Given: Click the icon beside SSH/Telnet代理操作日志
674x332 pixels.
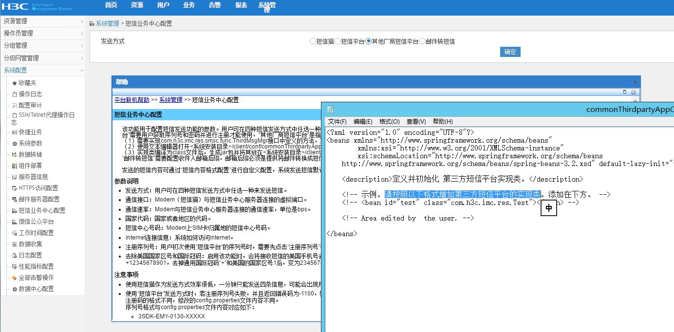Looking at the screenshot, I should tap(15, 115).
